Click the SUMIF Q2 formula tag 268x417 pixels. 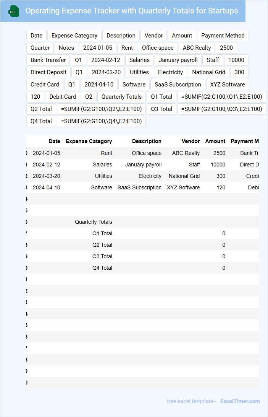coord(102,109)
